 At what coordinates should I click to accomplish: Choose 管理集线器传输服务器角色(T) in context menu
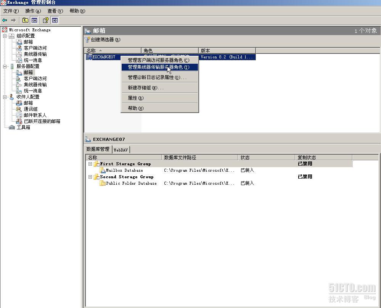tap(160, 67)
